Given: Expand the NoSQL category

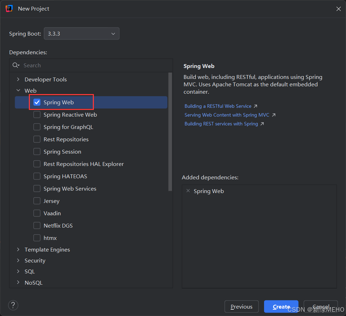Looking at the screenshot, I should pos(18,283).
